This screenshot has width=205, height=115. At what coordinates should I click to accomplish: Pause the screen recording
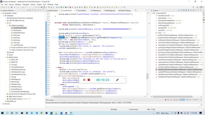(84, 80)
